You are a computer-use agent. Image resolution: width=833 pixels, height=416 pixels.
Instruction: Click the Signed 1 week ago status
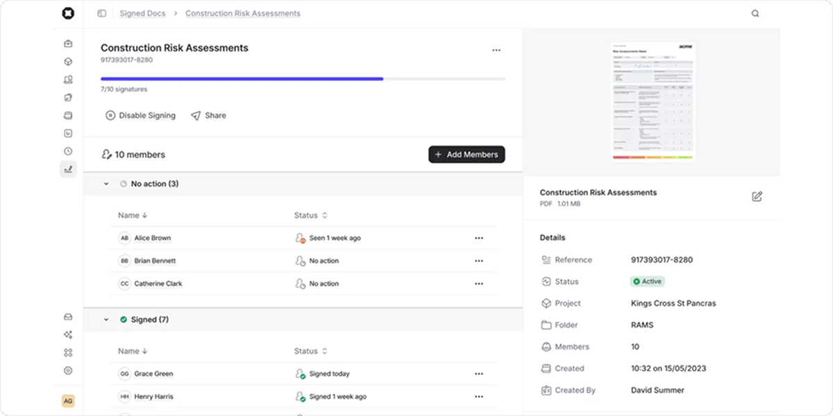[337, 397]
